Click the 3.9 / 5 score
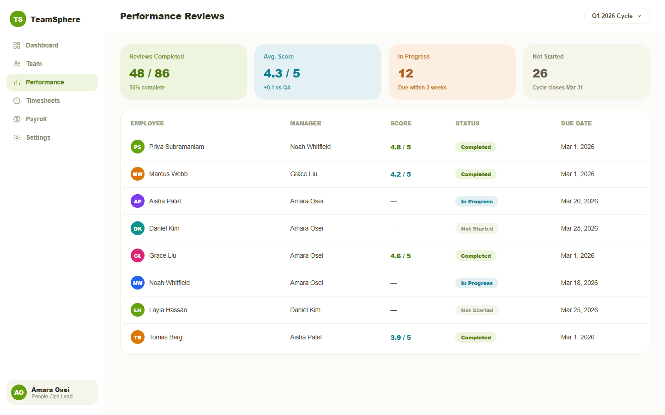The height and width of the screenshot is (415, 665). coord(400,338)
